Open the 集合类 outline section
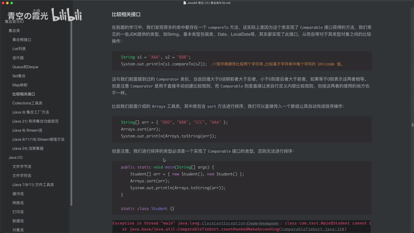Screen dimensions: 414x233 (x=14, y=30)
